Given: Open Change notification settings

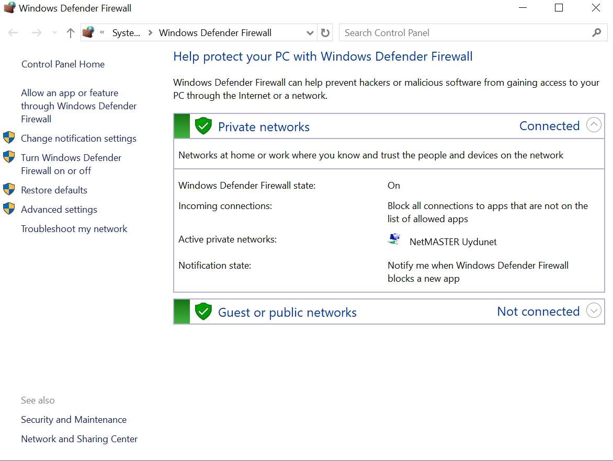Looking at the screenshot, I should point(78,139).
